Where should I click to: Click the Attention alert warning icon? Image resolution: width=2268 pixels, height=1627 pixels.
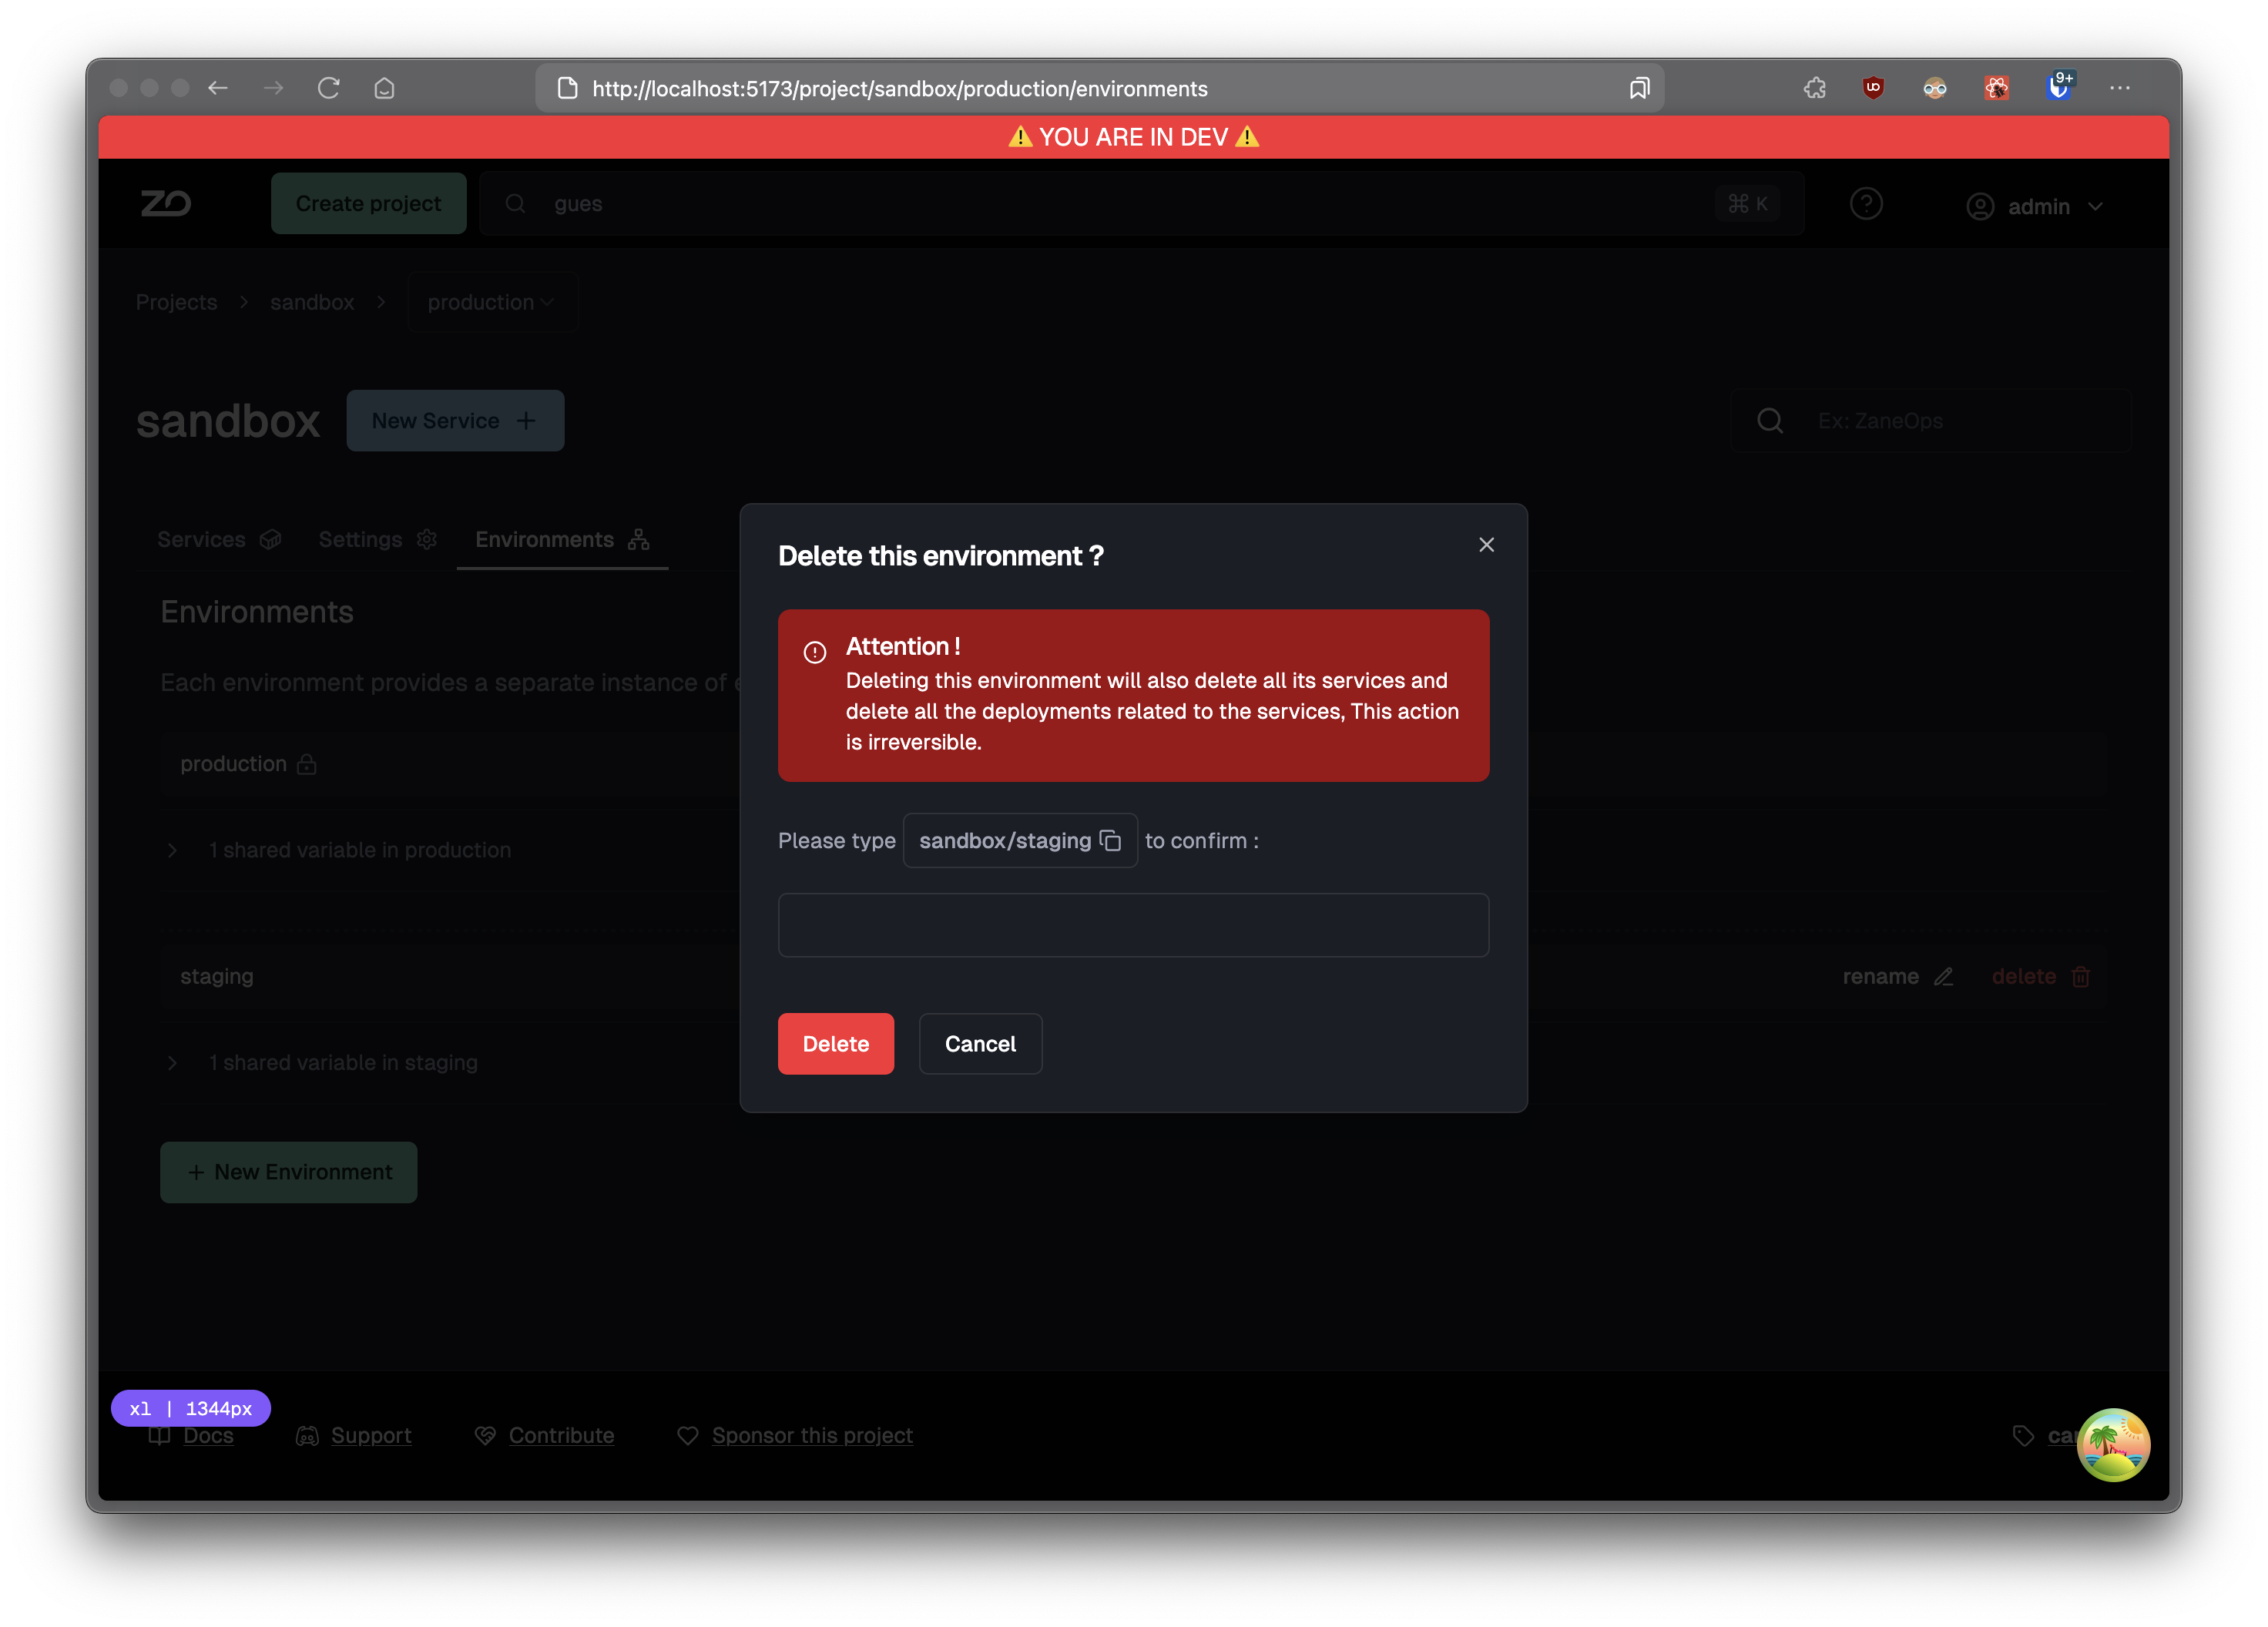click(x=814, y=652)
